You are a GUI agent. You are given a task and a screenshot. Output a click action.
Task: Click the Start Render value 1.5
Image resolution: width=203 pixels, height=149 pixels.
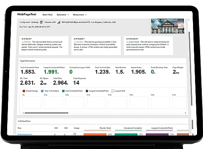click(x=120, y=72)
